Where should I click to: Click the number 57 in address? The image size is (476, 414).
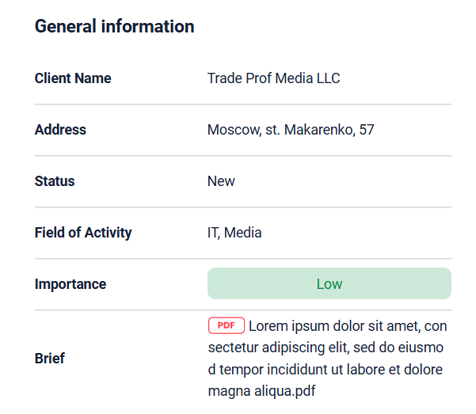tap(367, 130)
